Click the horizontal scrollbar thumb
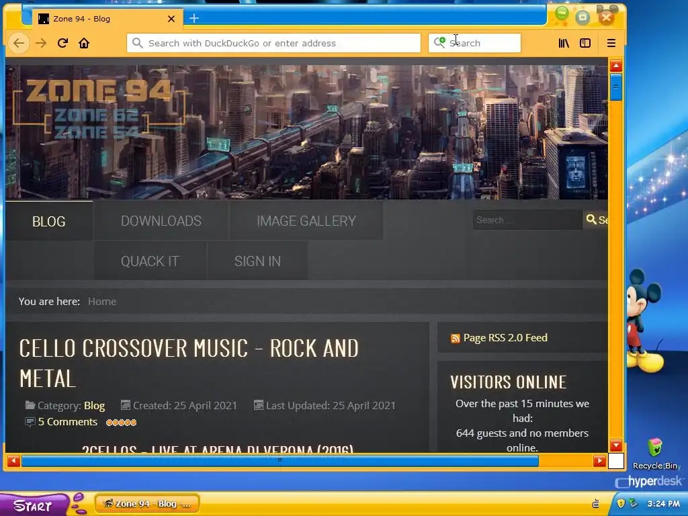Viewport: 688px width, 516px height. point(280,461)
